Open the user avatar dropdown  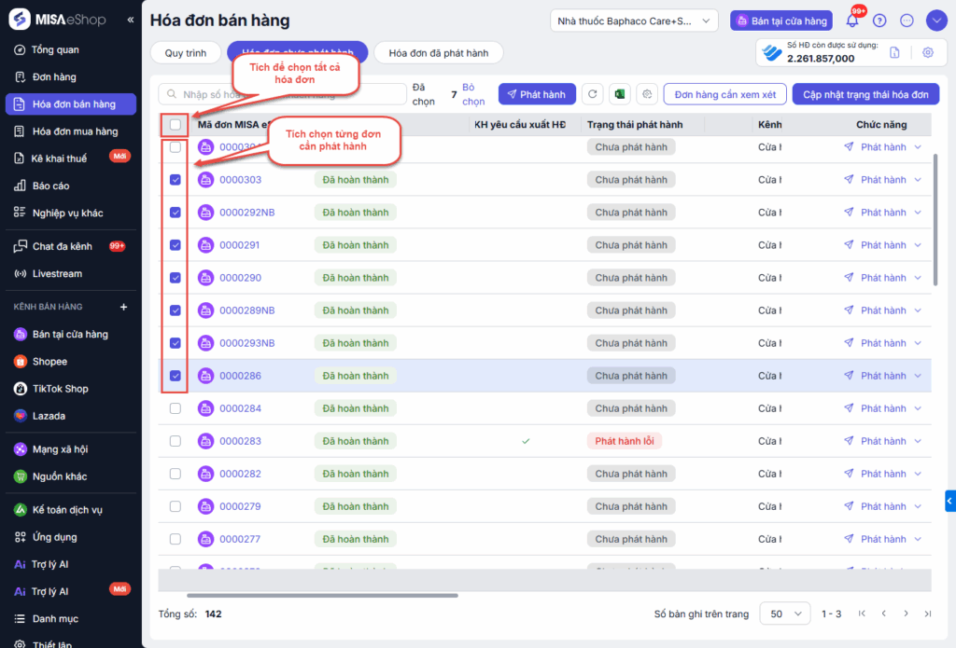936,21
